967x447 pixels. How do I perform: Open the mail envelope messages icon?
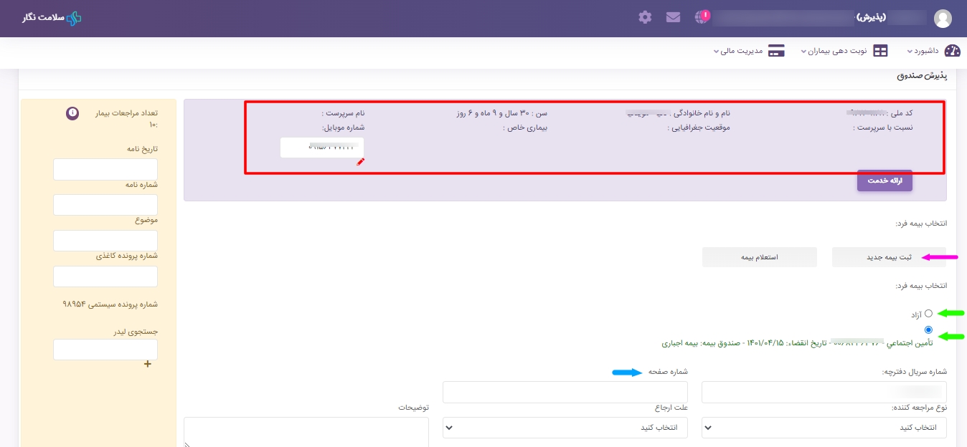coord(673,17)
